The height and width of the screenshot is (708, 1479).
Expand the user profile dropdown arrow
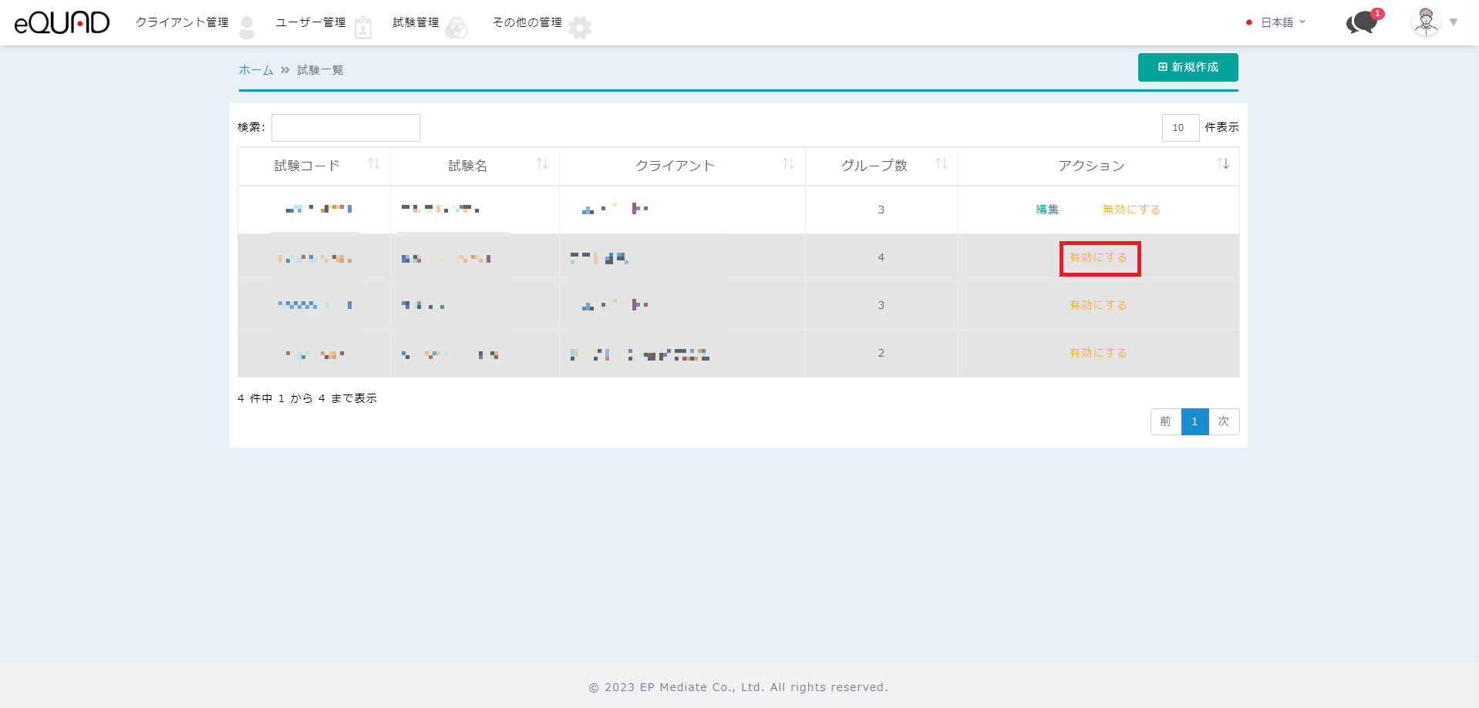[x=1454, y=22]
